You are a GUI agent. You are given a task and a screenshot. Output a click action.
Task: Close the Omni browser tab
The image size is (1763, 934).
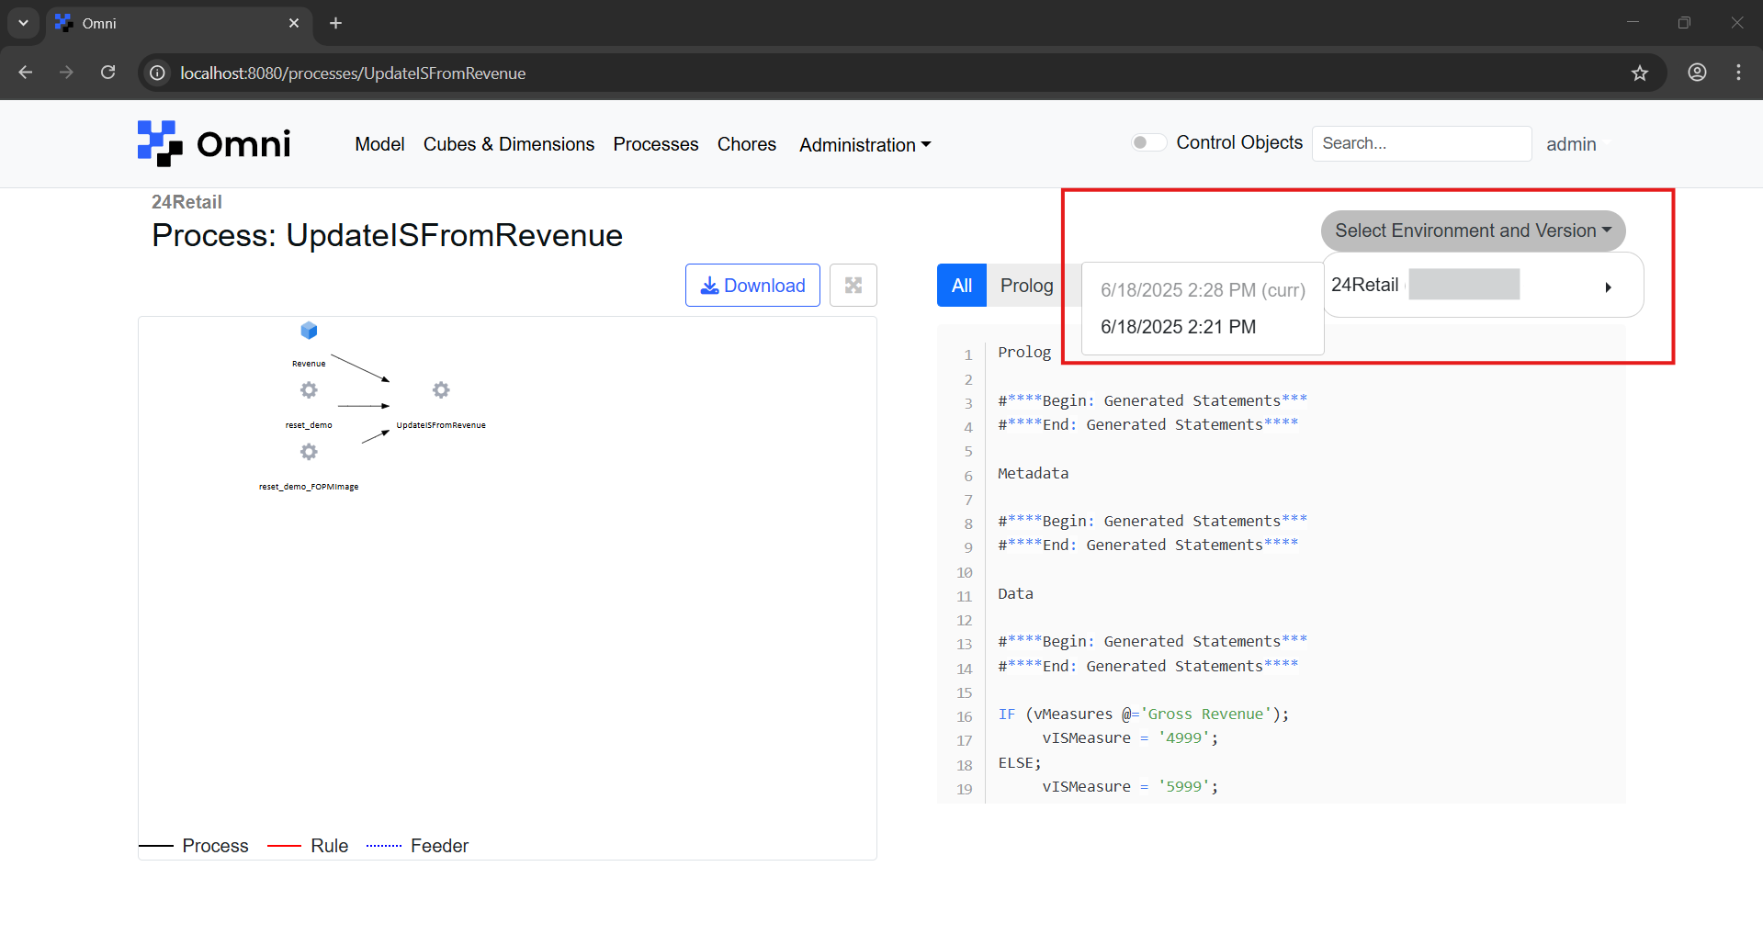[x=294, y=23]
